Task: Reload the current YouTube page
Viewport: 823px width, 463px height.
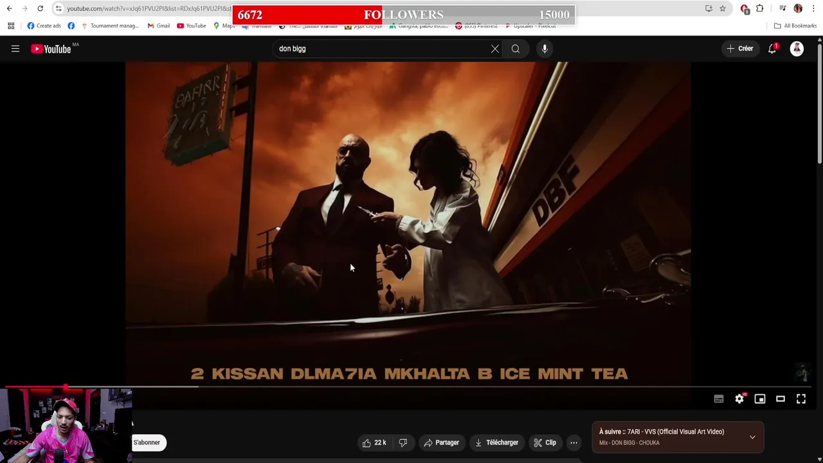Action: click(40, 8)
